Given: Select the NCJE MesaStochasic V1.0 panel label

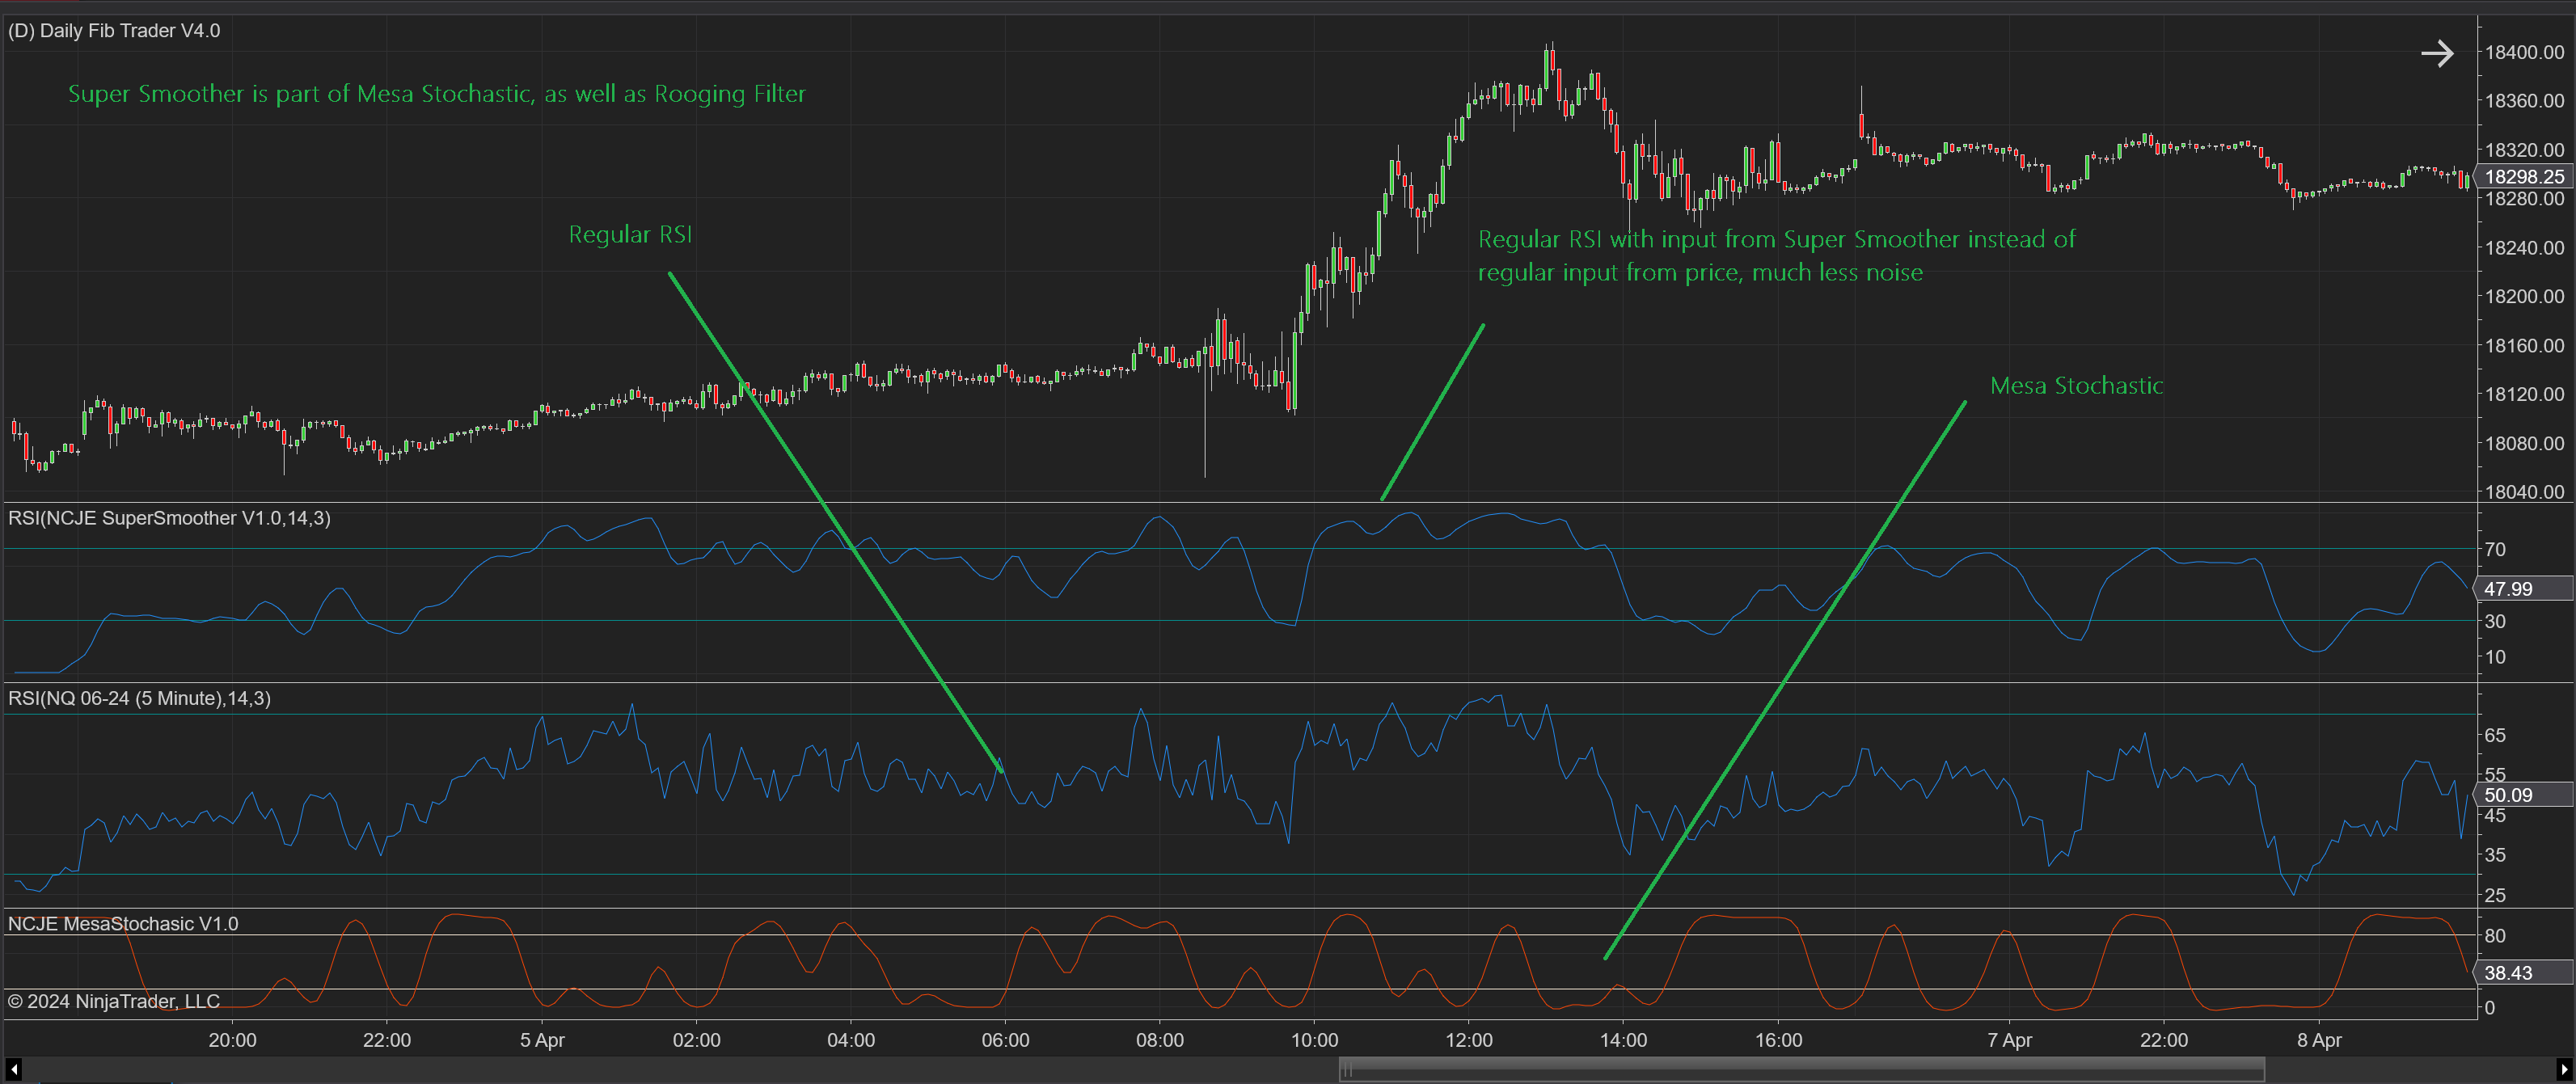Looking at the screenshot, I should pyautogui.click(x=123, y=924).
